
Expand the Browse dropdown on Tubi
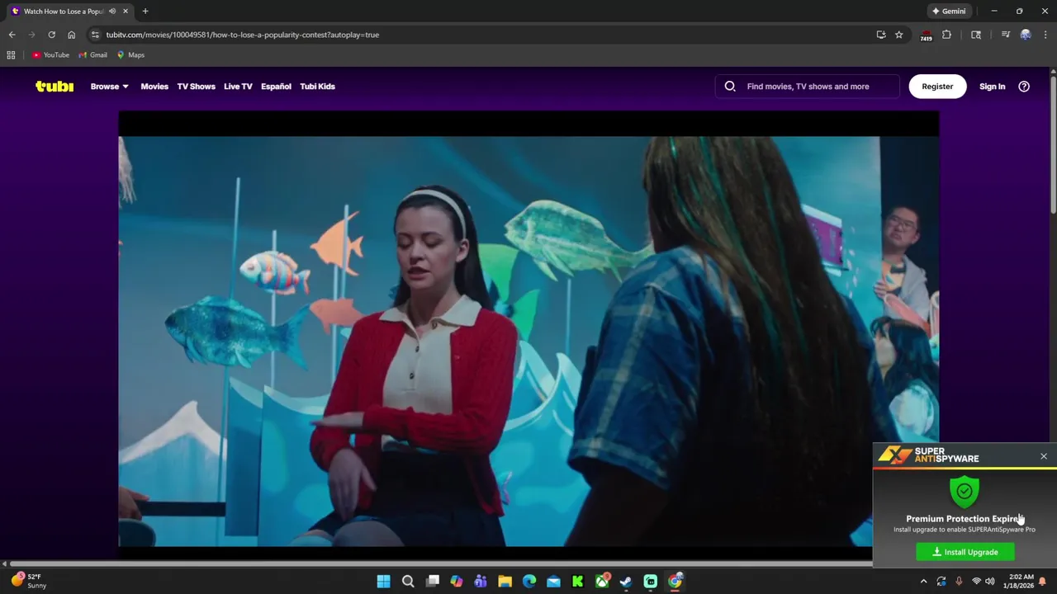pyautogui.click(x=110, y=86)
